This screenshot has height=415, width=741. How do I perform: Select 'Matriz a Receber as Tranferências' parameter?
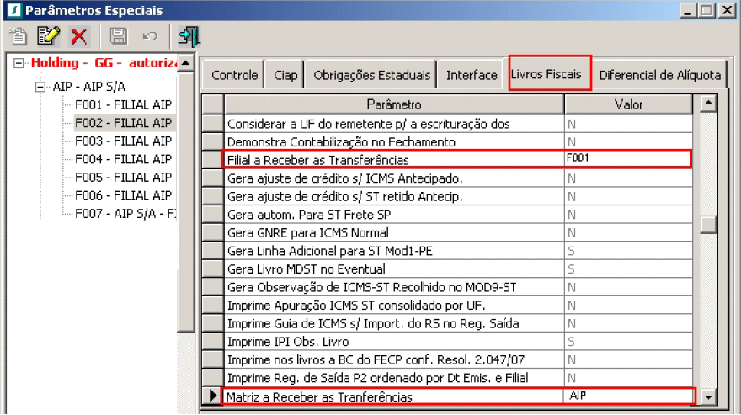point(394,396)
